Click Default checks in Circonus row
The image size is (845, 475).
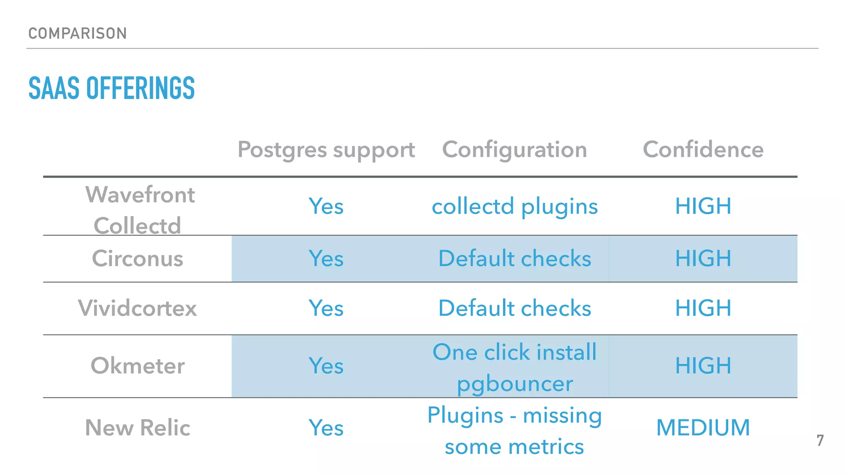pyautogui.click(x=515, y=259)
